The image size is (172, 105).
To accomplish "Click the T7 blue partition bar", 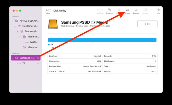I will (102, 40).
